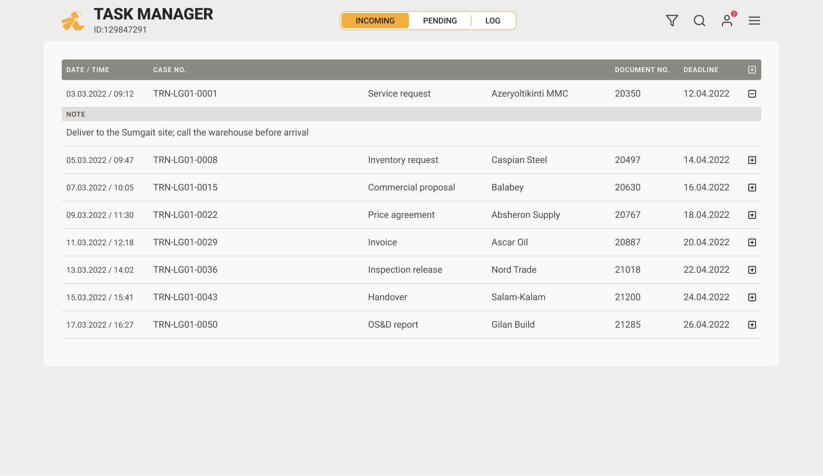The width and height of the screenshot is (823, 476).
Task: Click the Sumgait delivery note text
Action: click(187, 133)
